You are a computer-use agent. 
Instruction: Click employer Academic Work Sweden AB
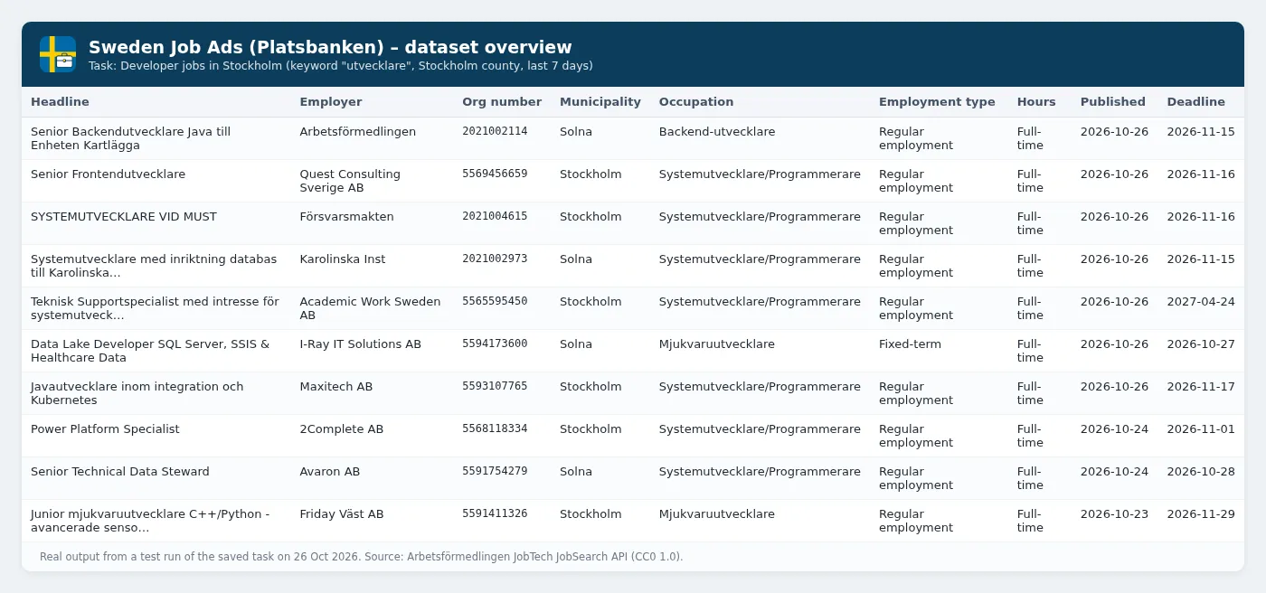pyautogui.click(x=371, y=308)
